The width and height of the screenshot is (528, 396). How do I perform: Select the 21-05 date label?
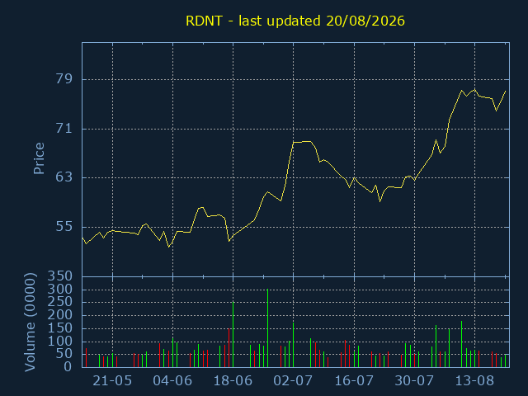[x=112, y=381]
